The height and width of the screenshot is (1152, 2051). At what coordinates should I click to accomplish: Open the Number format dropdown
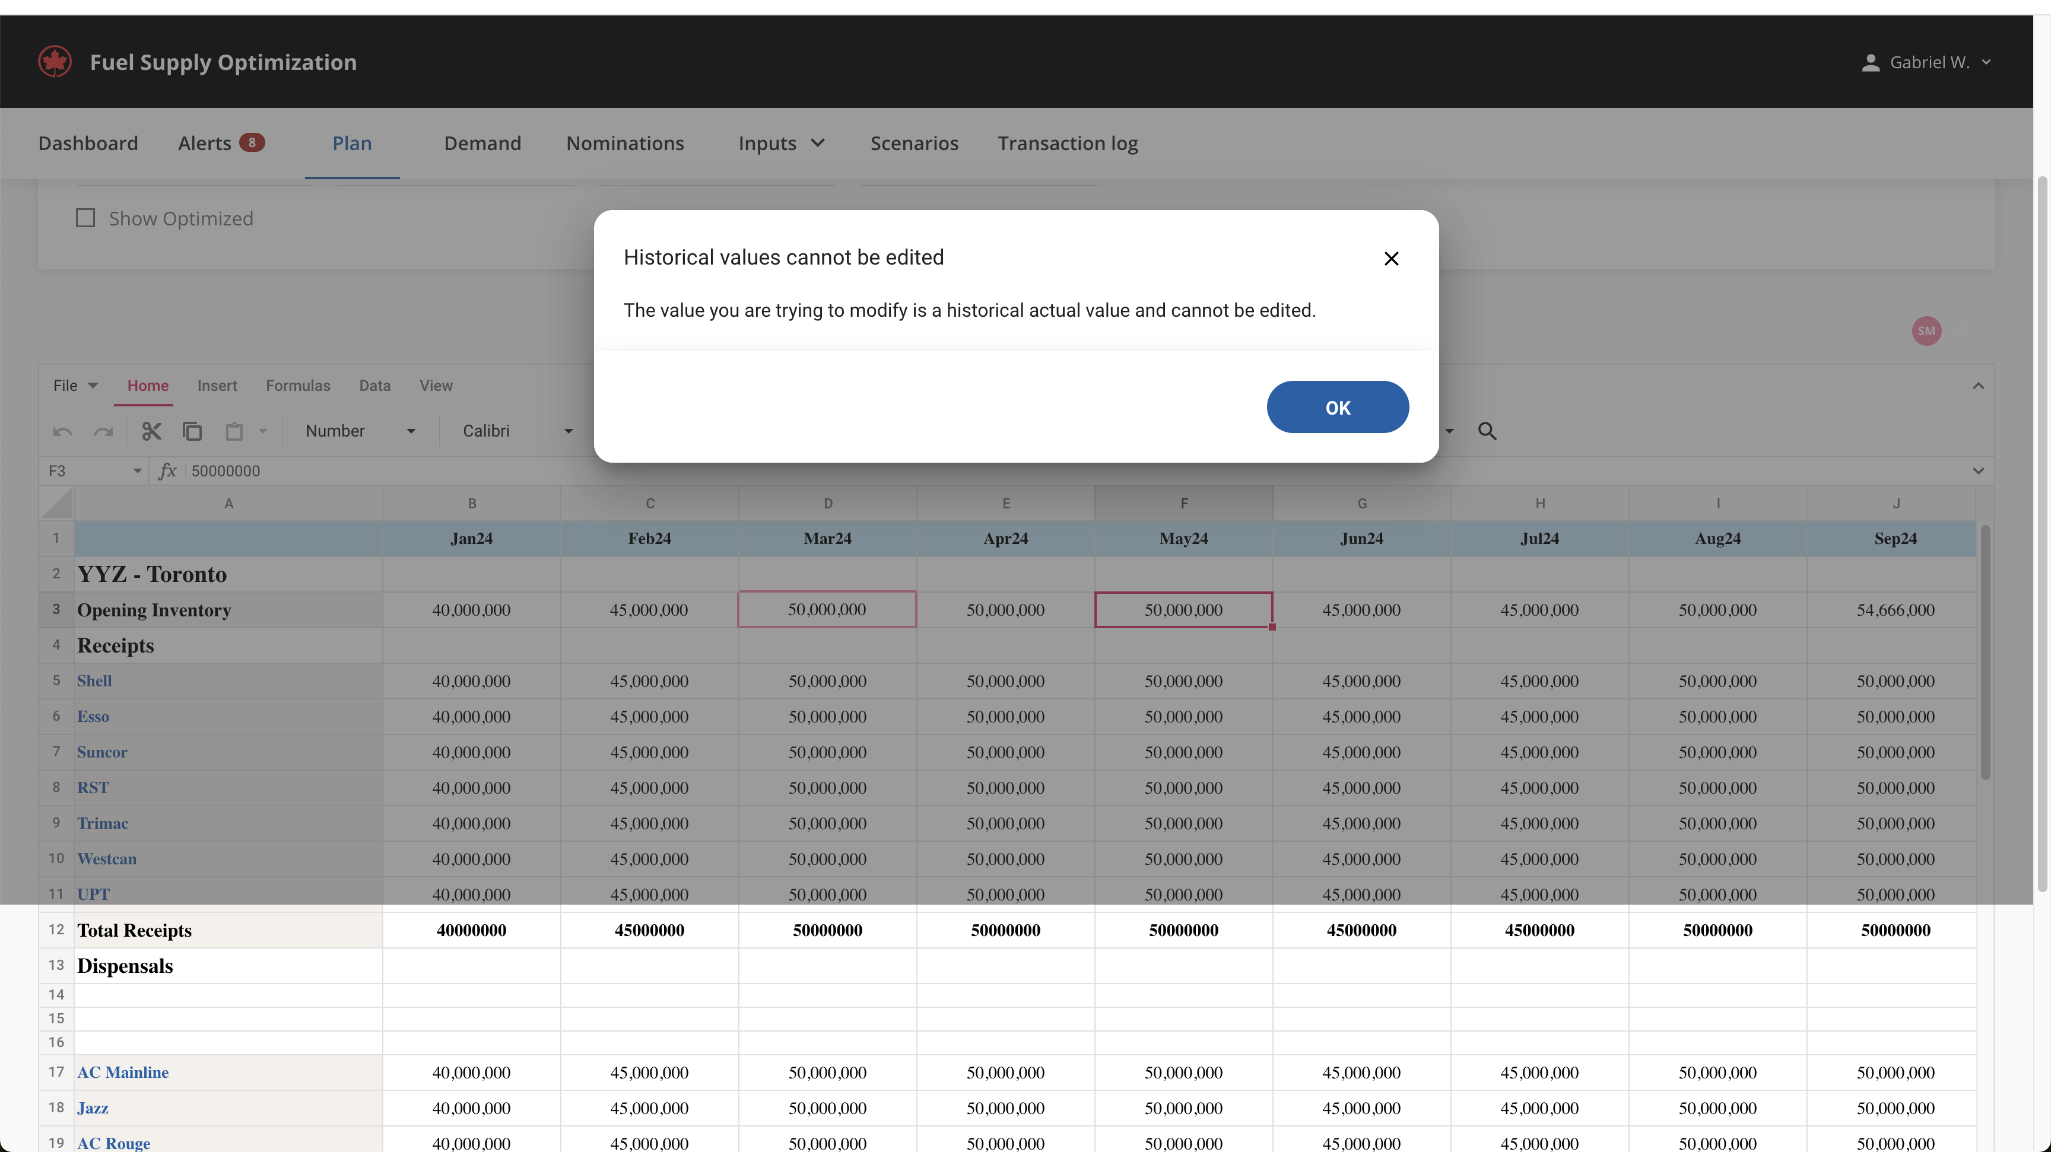360,431
